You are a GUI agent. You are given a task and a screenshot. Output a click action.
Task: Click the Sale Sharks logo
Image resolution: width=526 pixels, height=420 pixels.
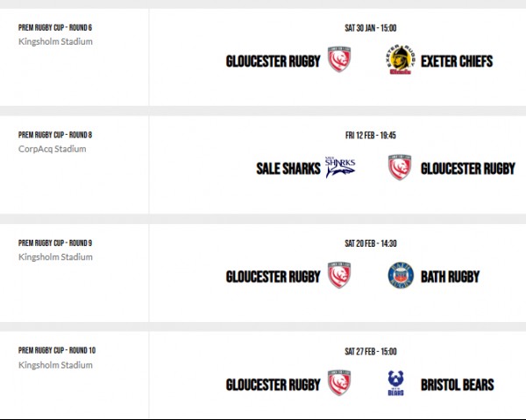pyautogui.click(x=340, y=167)
